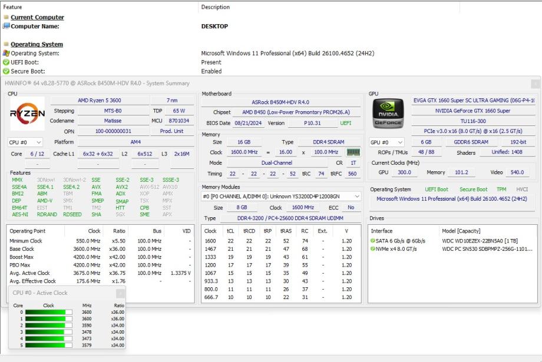Close the CPU #0 Active Clock panel
542x362 pixels.
120,293
